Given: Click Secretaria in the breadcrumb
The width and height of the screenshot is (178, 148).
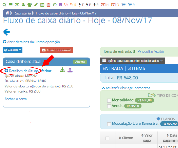Looking at the screenshot, I should [23, 13].
